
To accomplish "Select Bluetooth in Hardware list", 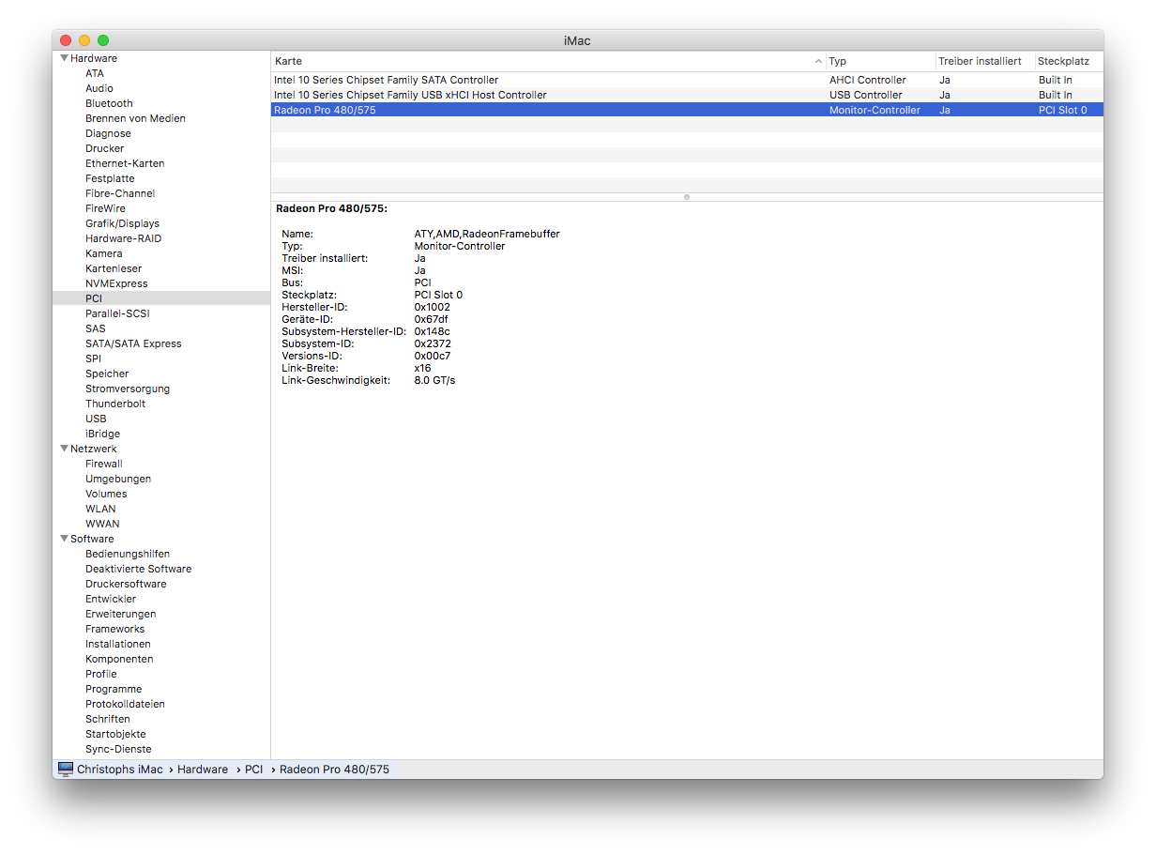I will pyautogui.click(x=109, y=103).
